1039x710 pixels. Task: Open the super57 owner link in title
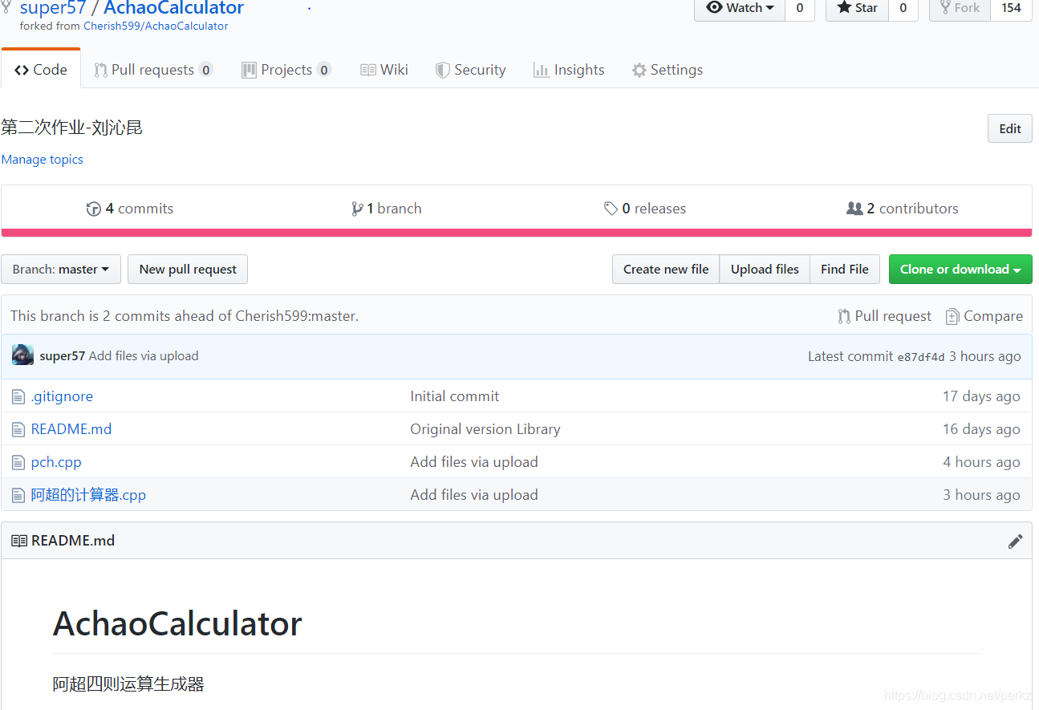[53, 8]
